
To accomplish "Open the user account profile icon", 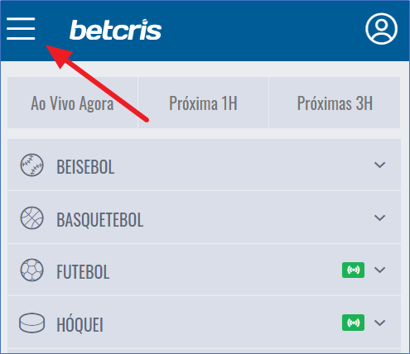I will [381, 29].
